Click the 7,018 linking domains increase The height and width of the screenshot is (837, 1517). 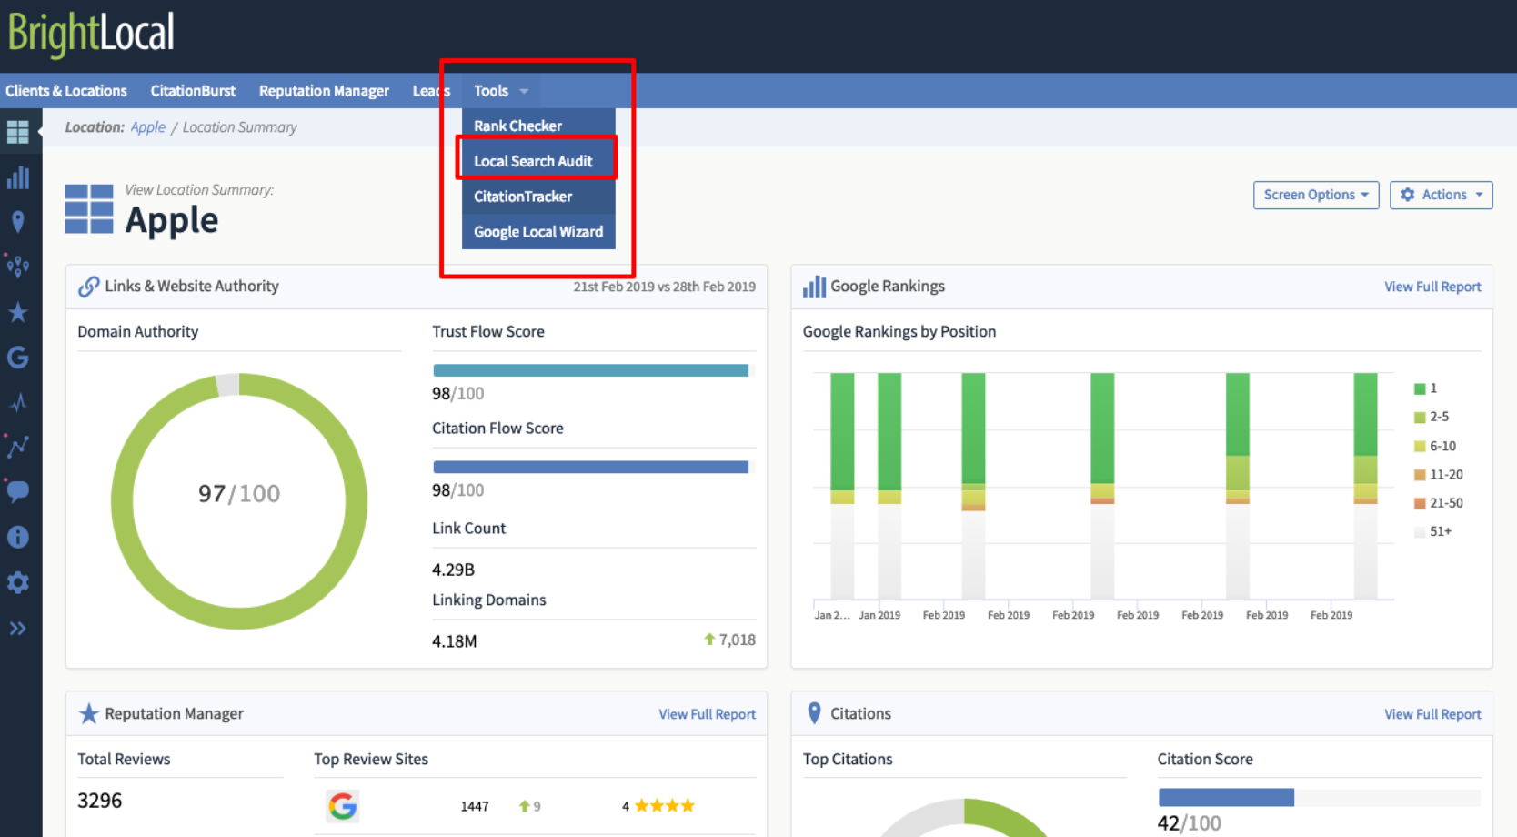coord(729,640)
